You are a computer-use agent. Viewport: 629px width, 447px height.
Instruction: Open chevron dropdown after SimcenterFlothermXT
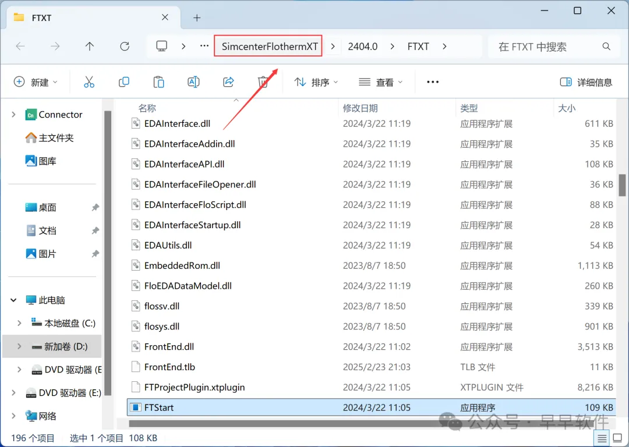pos(333,47)
